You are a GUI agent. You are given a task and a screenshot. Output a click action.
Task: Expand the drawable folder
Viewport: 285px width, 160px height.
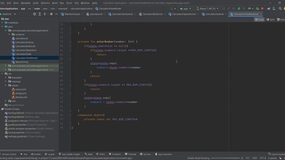pyautogui.click(x=6, y=77)
